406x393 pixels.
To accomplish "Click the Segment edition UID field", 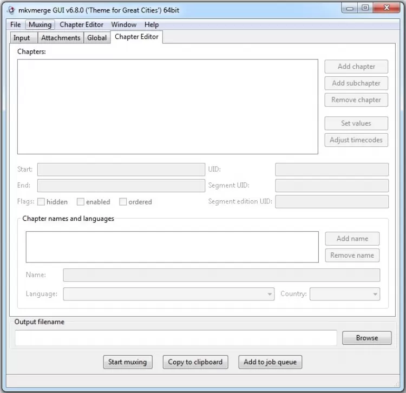I will pyautogui.click(x=332, y=202).
